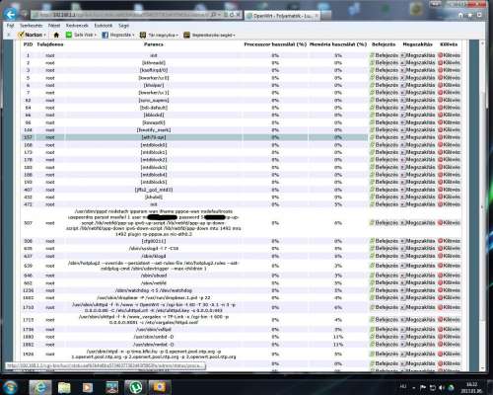This screenshot has width=493, height=395.
Task: Expand the Norton dropdown
Action: coord(45,36)
